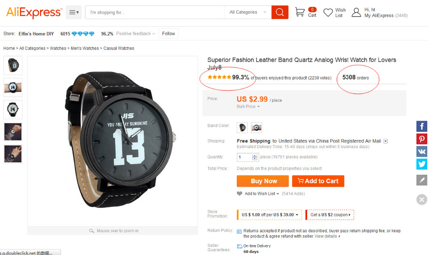Screen dimensions: 429x255
Task: Click the Add to Cart button
Action: (318, 181)
